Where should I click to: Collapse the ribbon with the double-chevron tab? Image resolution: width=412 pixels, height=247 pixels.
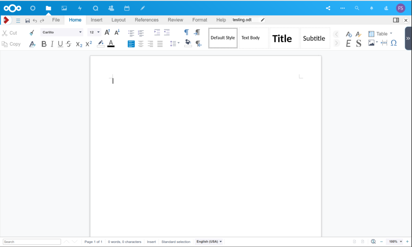pyautogui.click(x=408, y=38)
